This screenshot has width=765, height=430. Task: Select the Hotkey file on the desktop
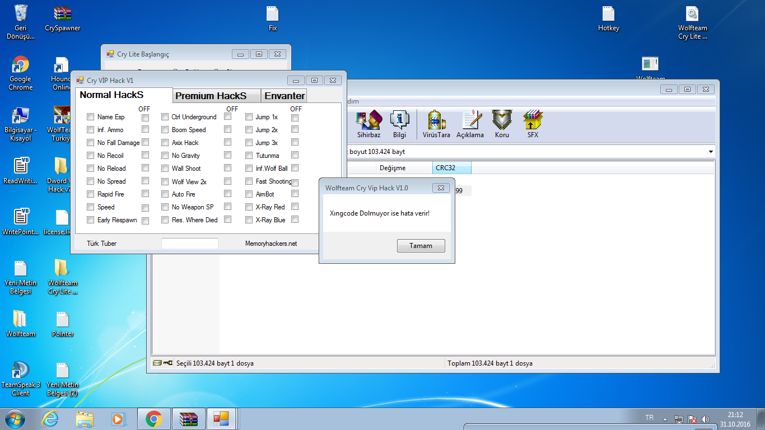[609, 18]
